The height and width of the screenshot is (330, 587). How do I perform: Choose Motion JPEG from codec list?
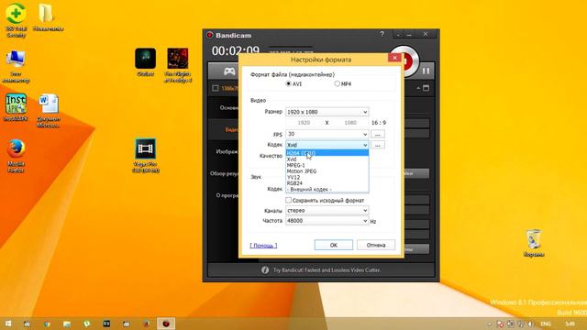pos(327,171)
